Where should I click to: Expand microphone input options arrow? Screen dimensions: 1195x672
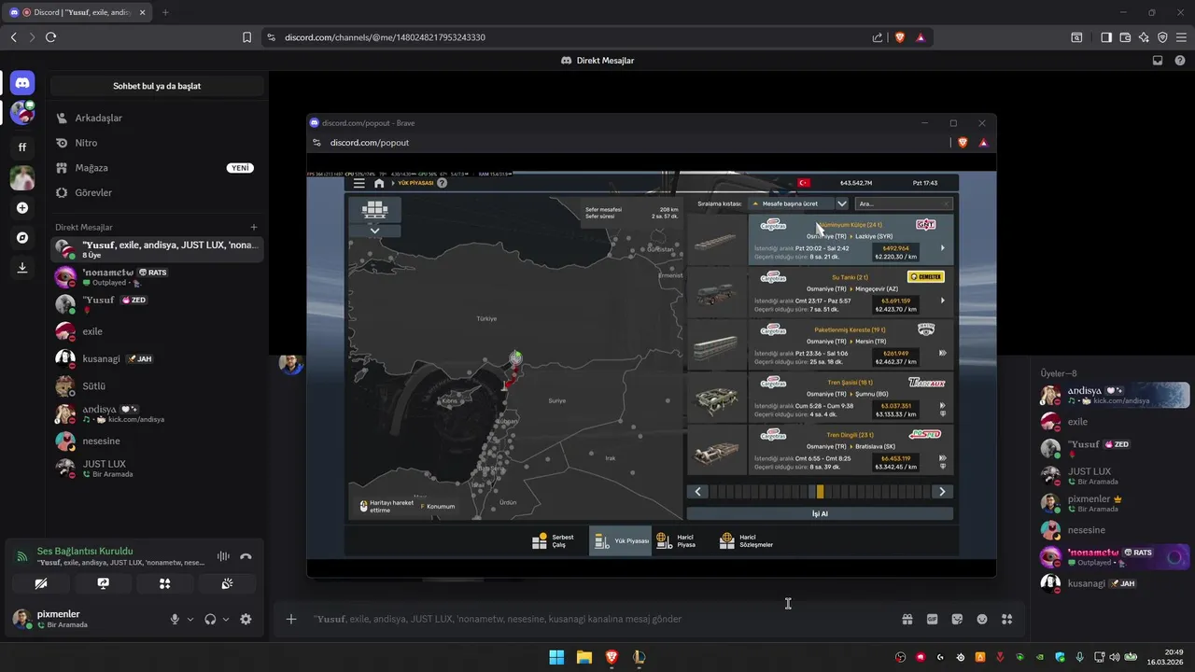(x=190, y=619)
